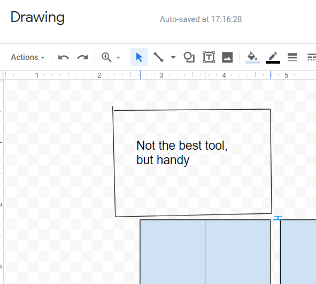Click ruler mark 3
The image size is (316, 284).
pos(161,75)
